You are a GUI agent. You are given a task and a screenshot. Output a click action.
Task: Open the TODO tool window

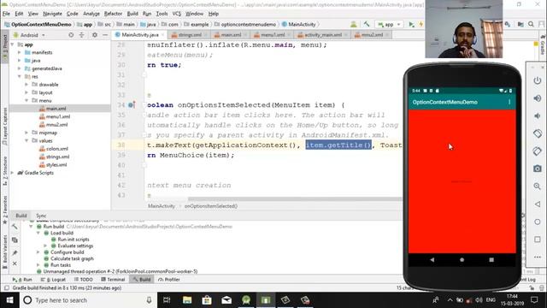[x=84, y=280]
